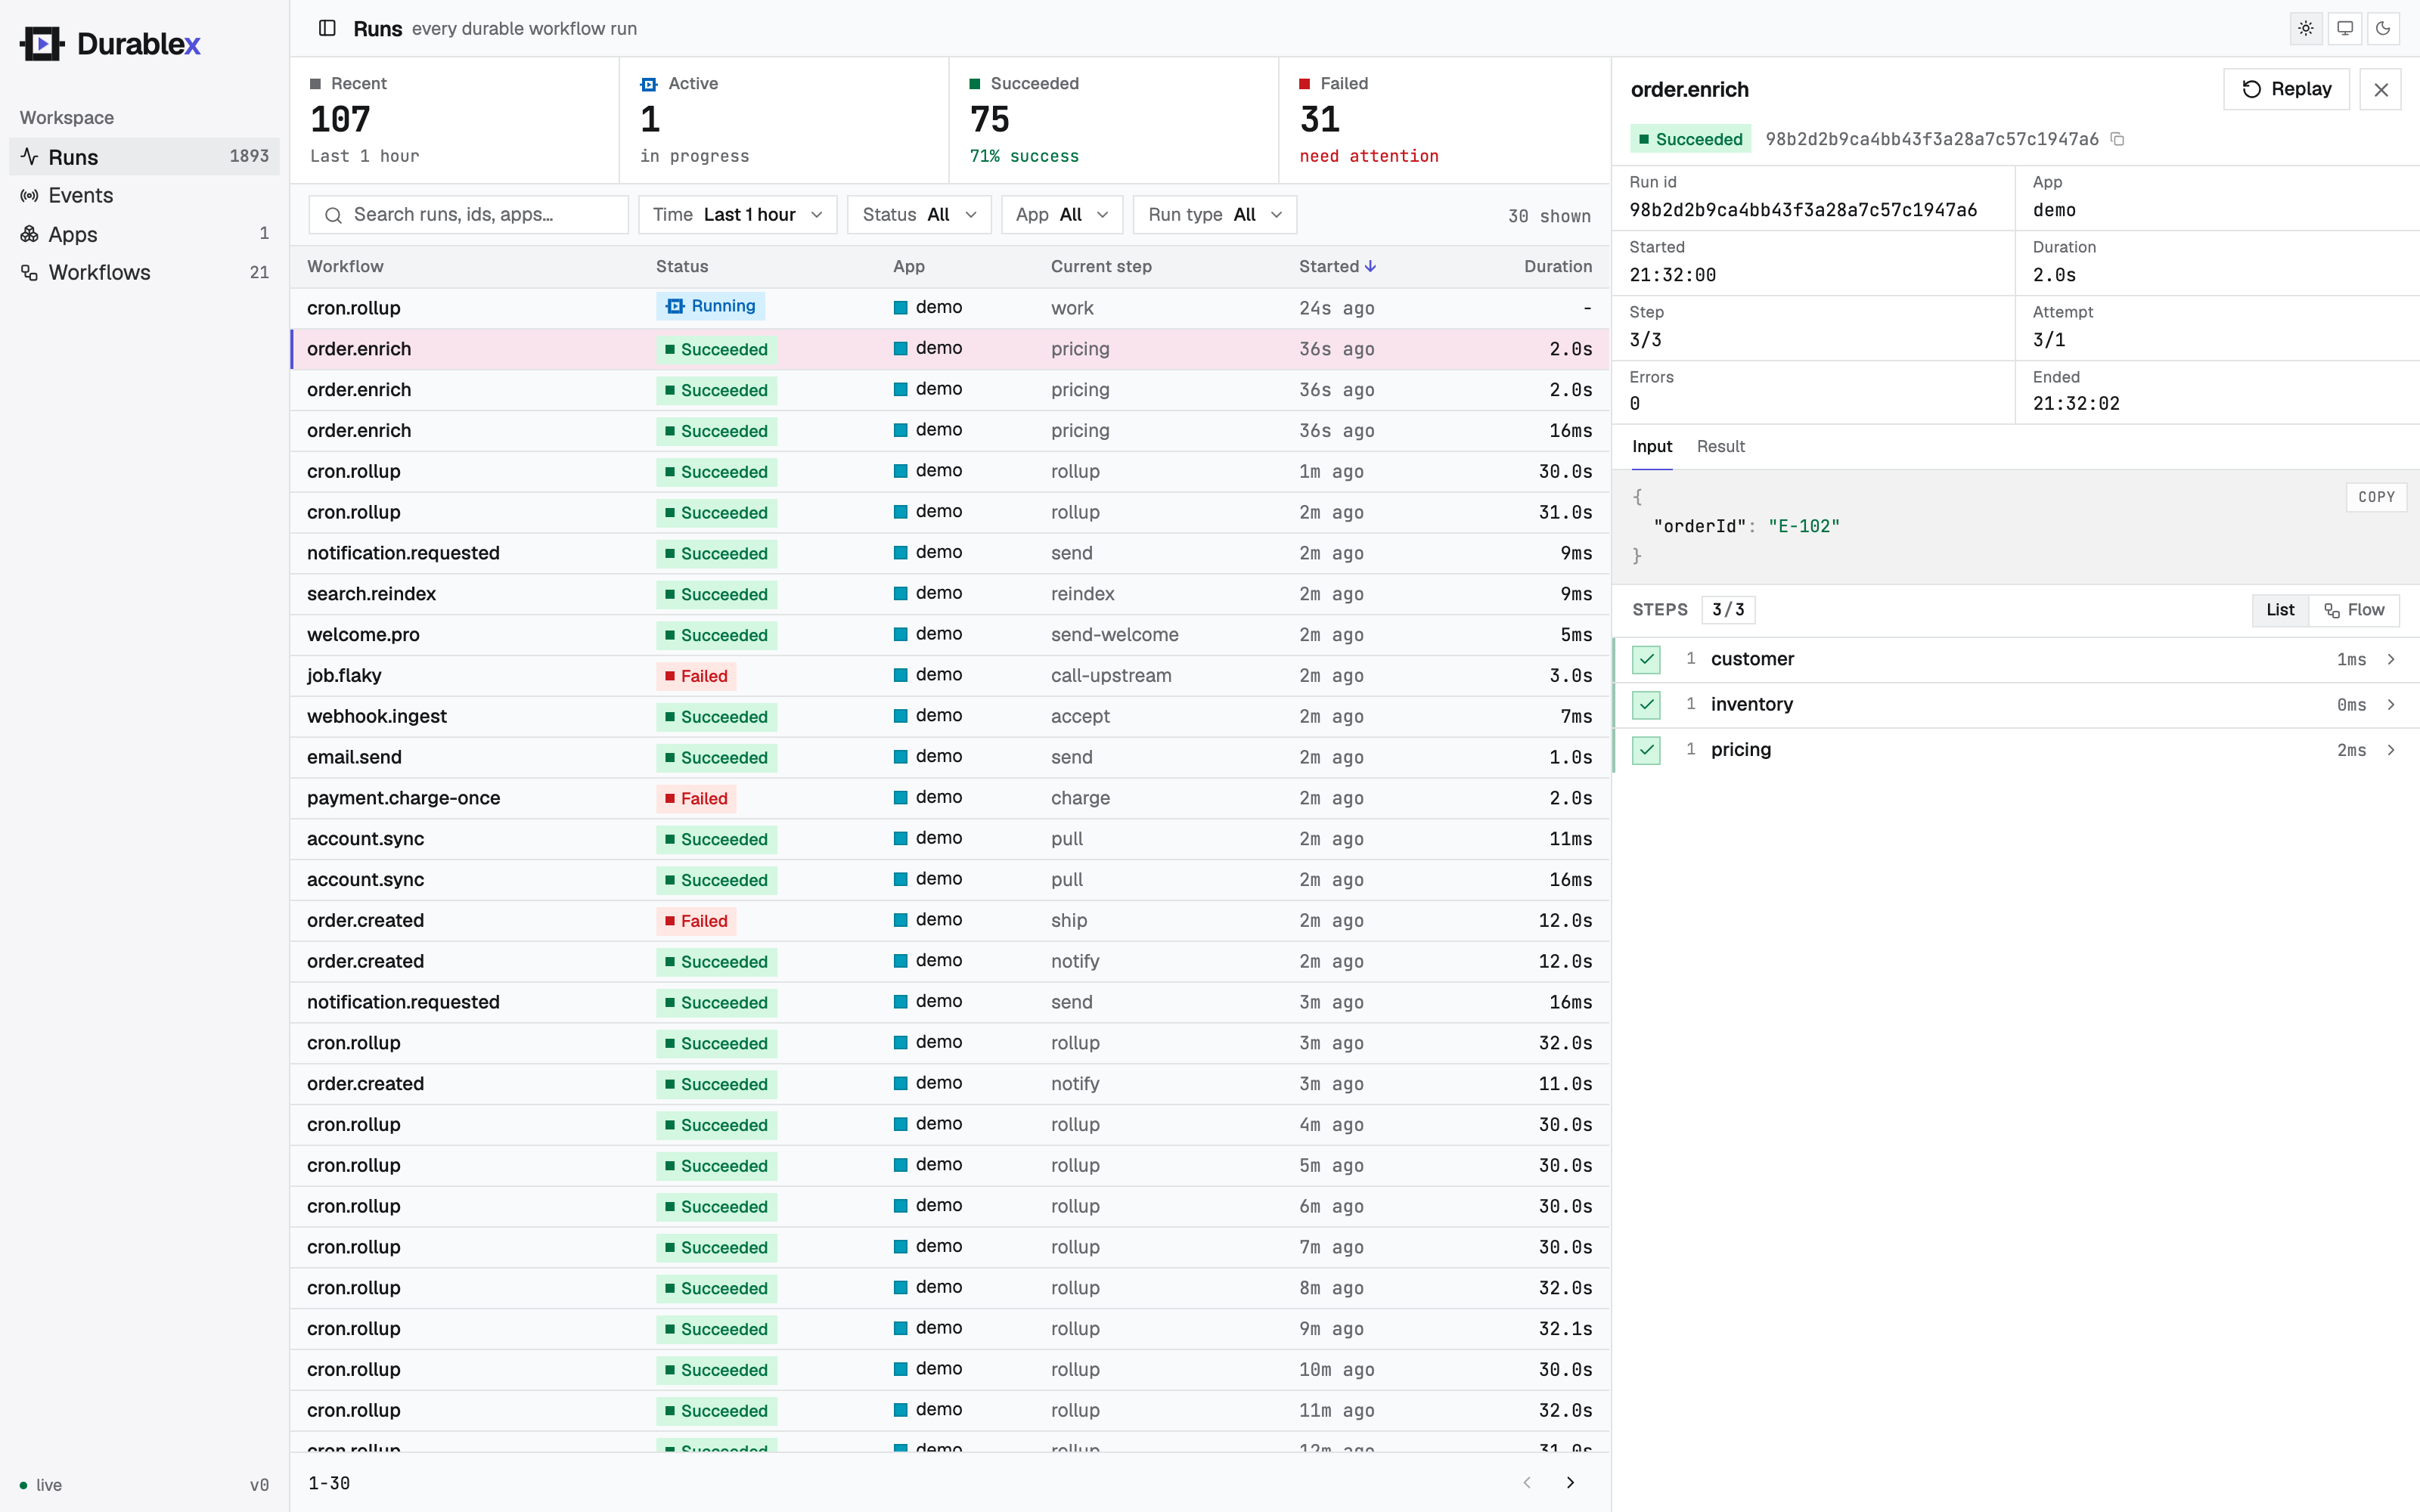Switch to light theme sun icon
Screen dimensions: 2420x1512
click(x=2305, y=28)
